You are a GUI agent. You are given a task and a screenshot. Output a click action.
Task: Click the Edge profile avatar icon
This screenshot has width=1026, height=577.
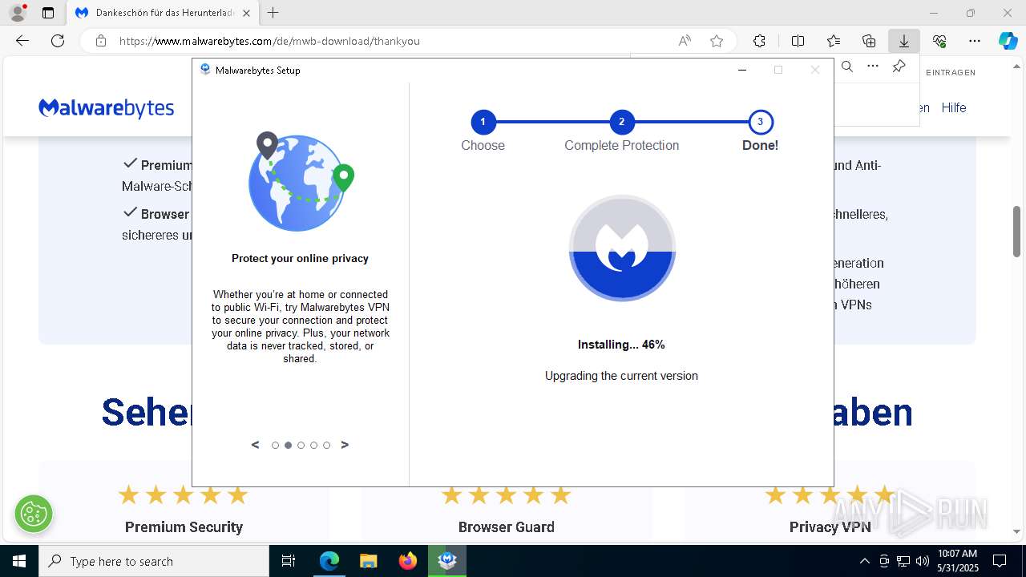pyautogui.click(x=18, y=13)
